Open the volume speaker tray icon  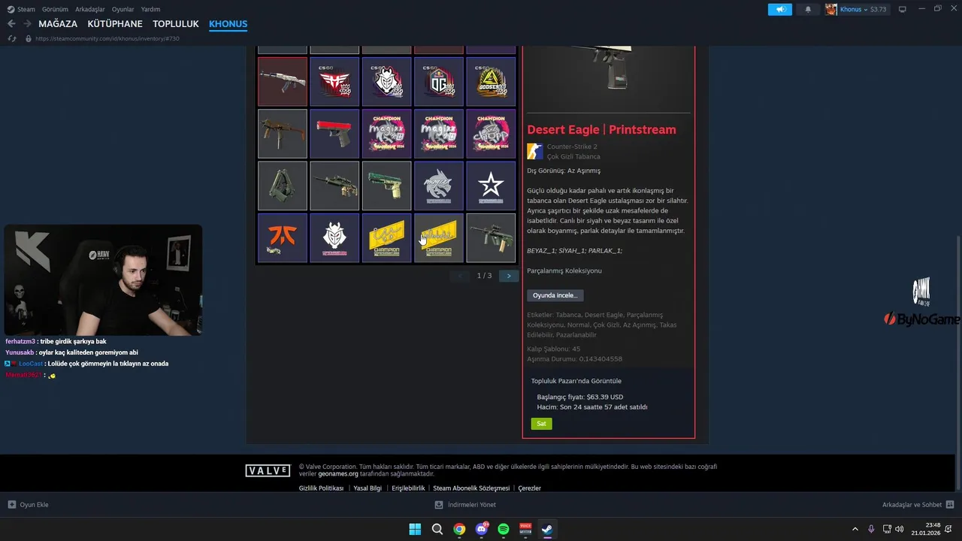click(900, 529)
